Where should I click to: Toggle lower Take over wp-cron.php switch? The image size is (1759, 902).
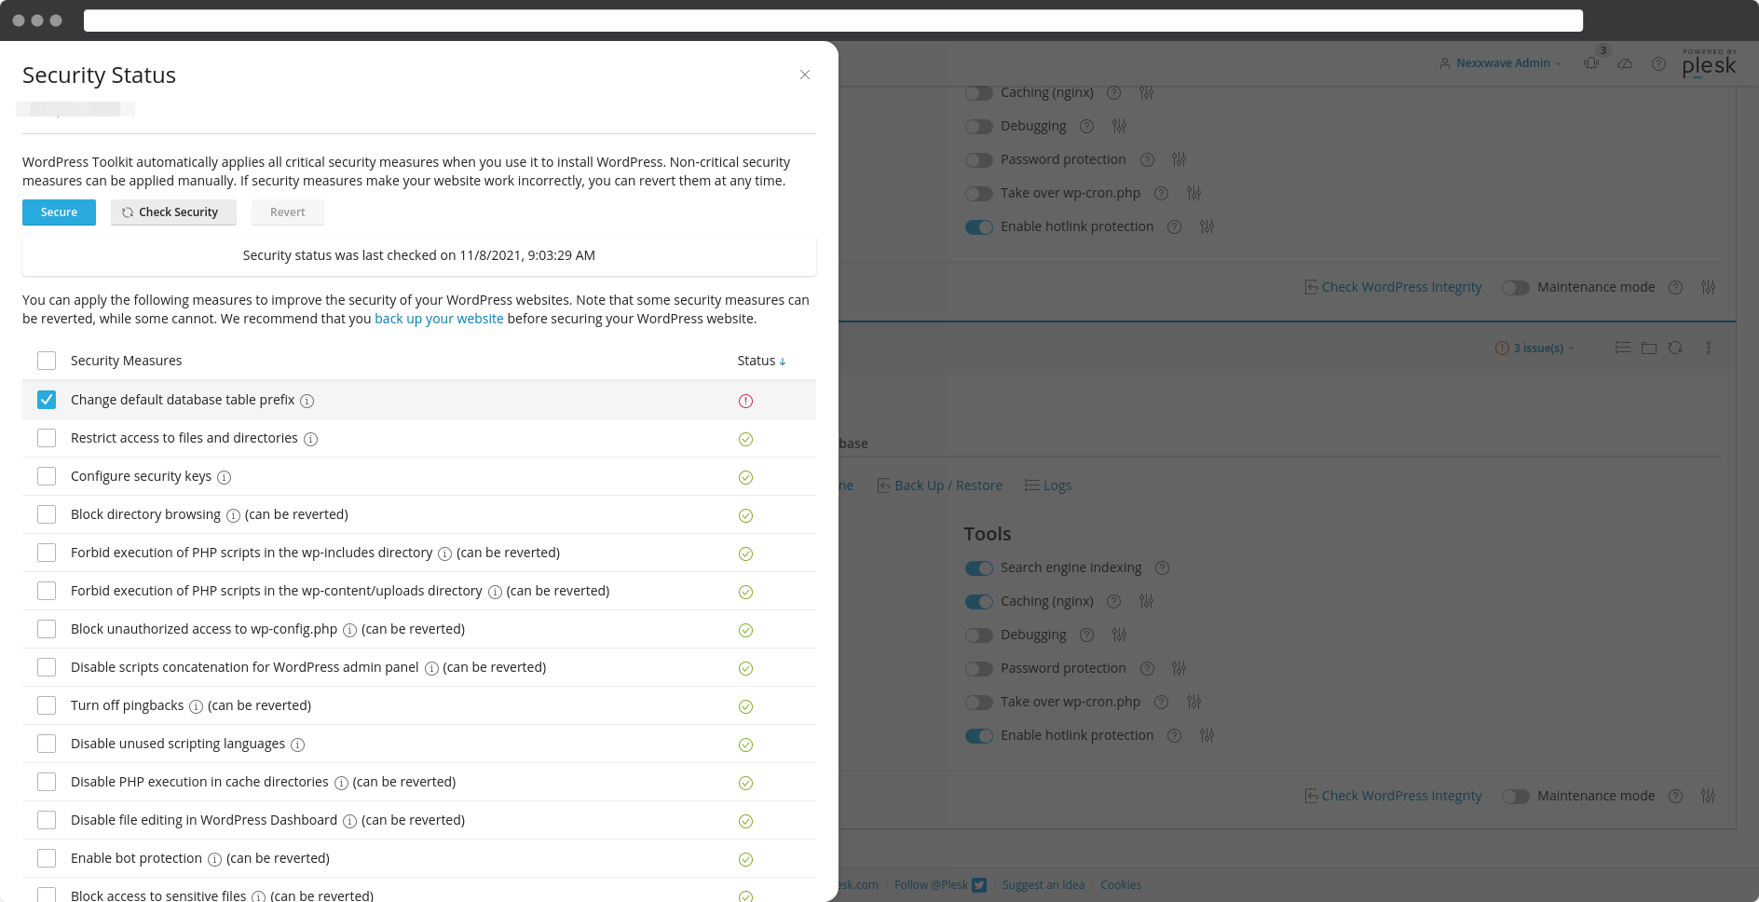pyautogui.click(x=978, y=703)
